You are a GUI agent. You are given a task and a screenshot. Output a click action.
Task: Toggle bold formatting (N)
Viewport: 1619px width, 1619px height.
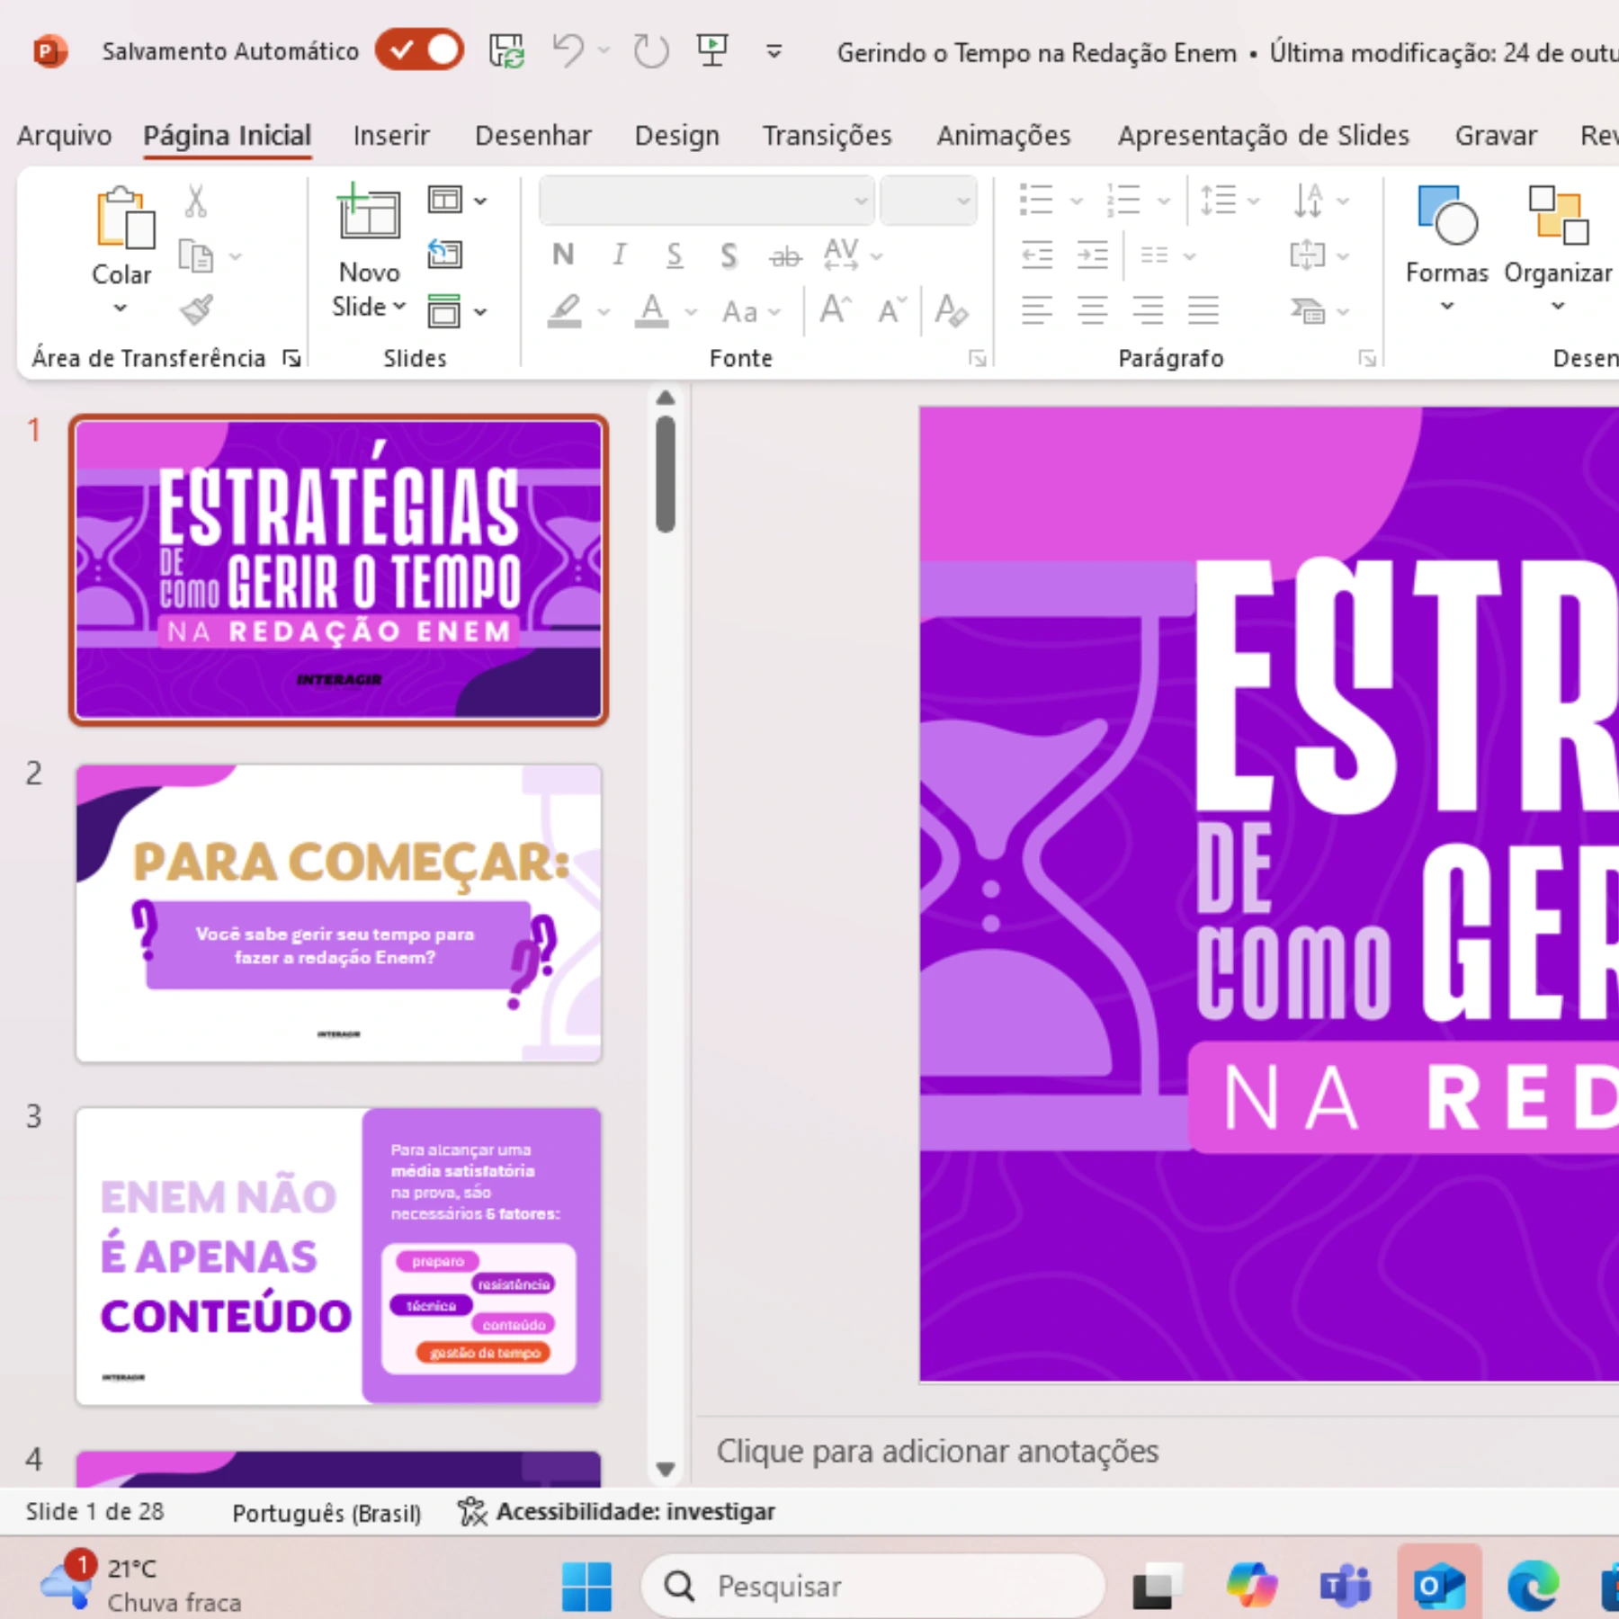pos(563,255)
